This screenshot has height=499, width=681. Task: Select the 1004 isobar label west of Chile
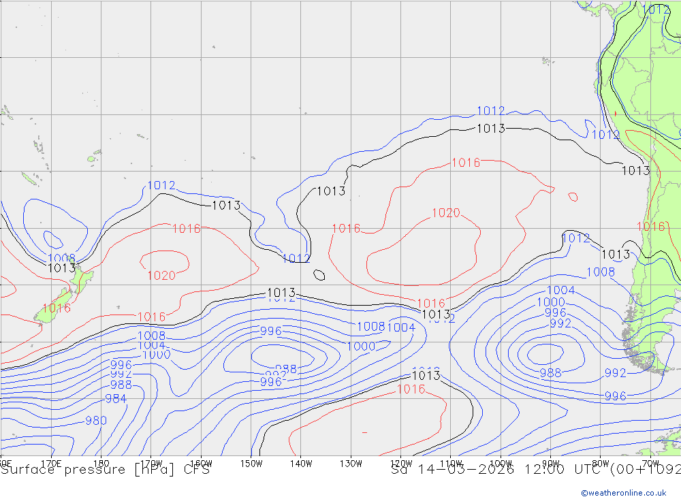tap(561, 291)
